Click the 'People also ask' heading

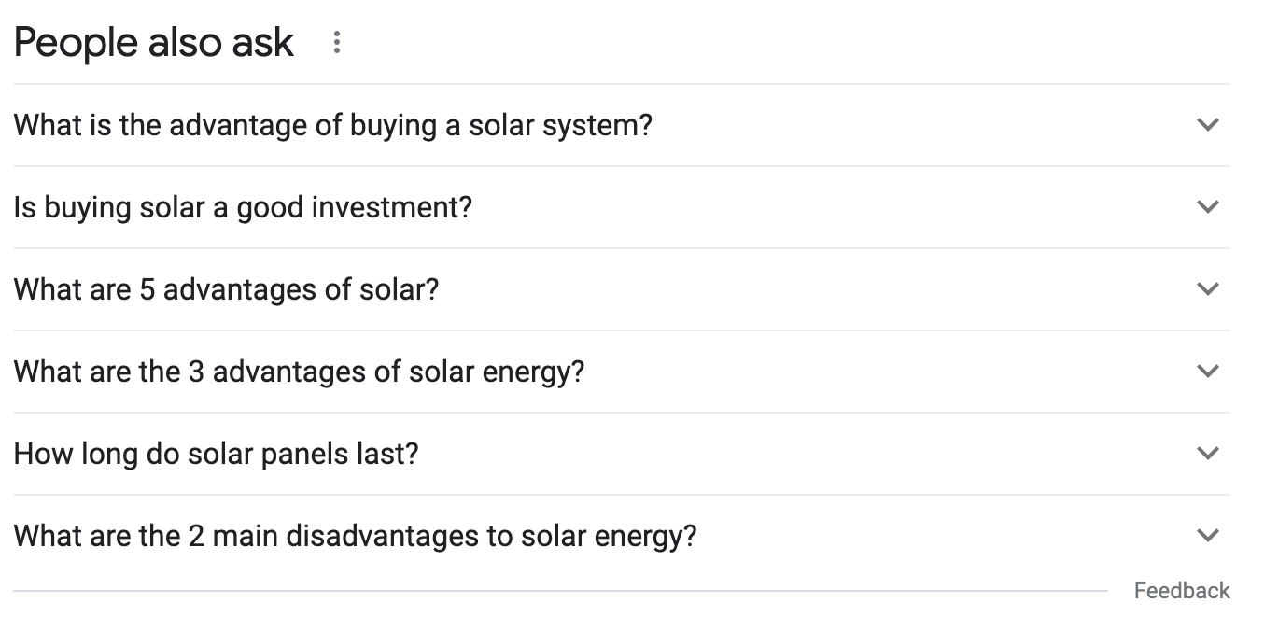pos(154,43)
